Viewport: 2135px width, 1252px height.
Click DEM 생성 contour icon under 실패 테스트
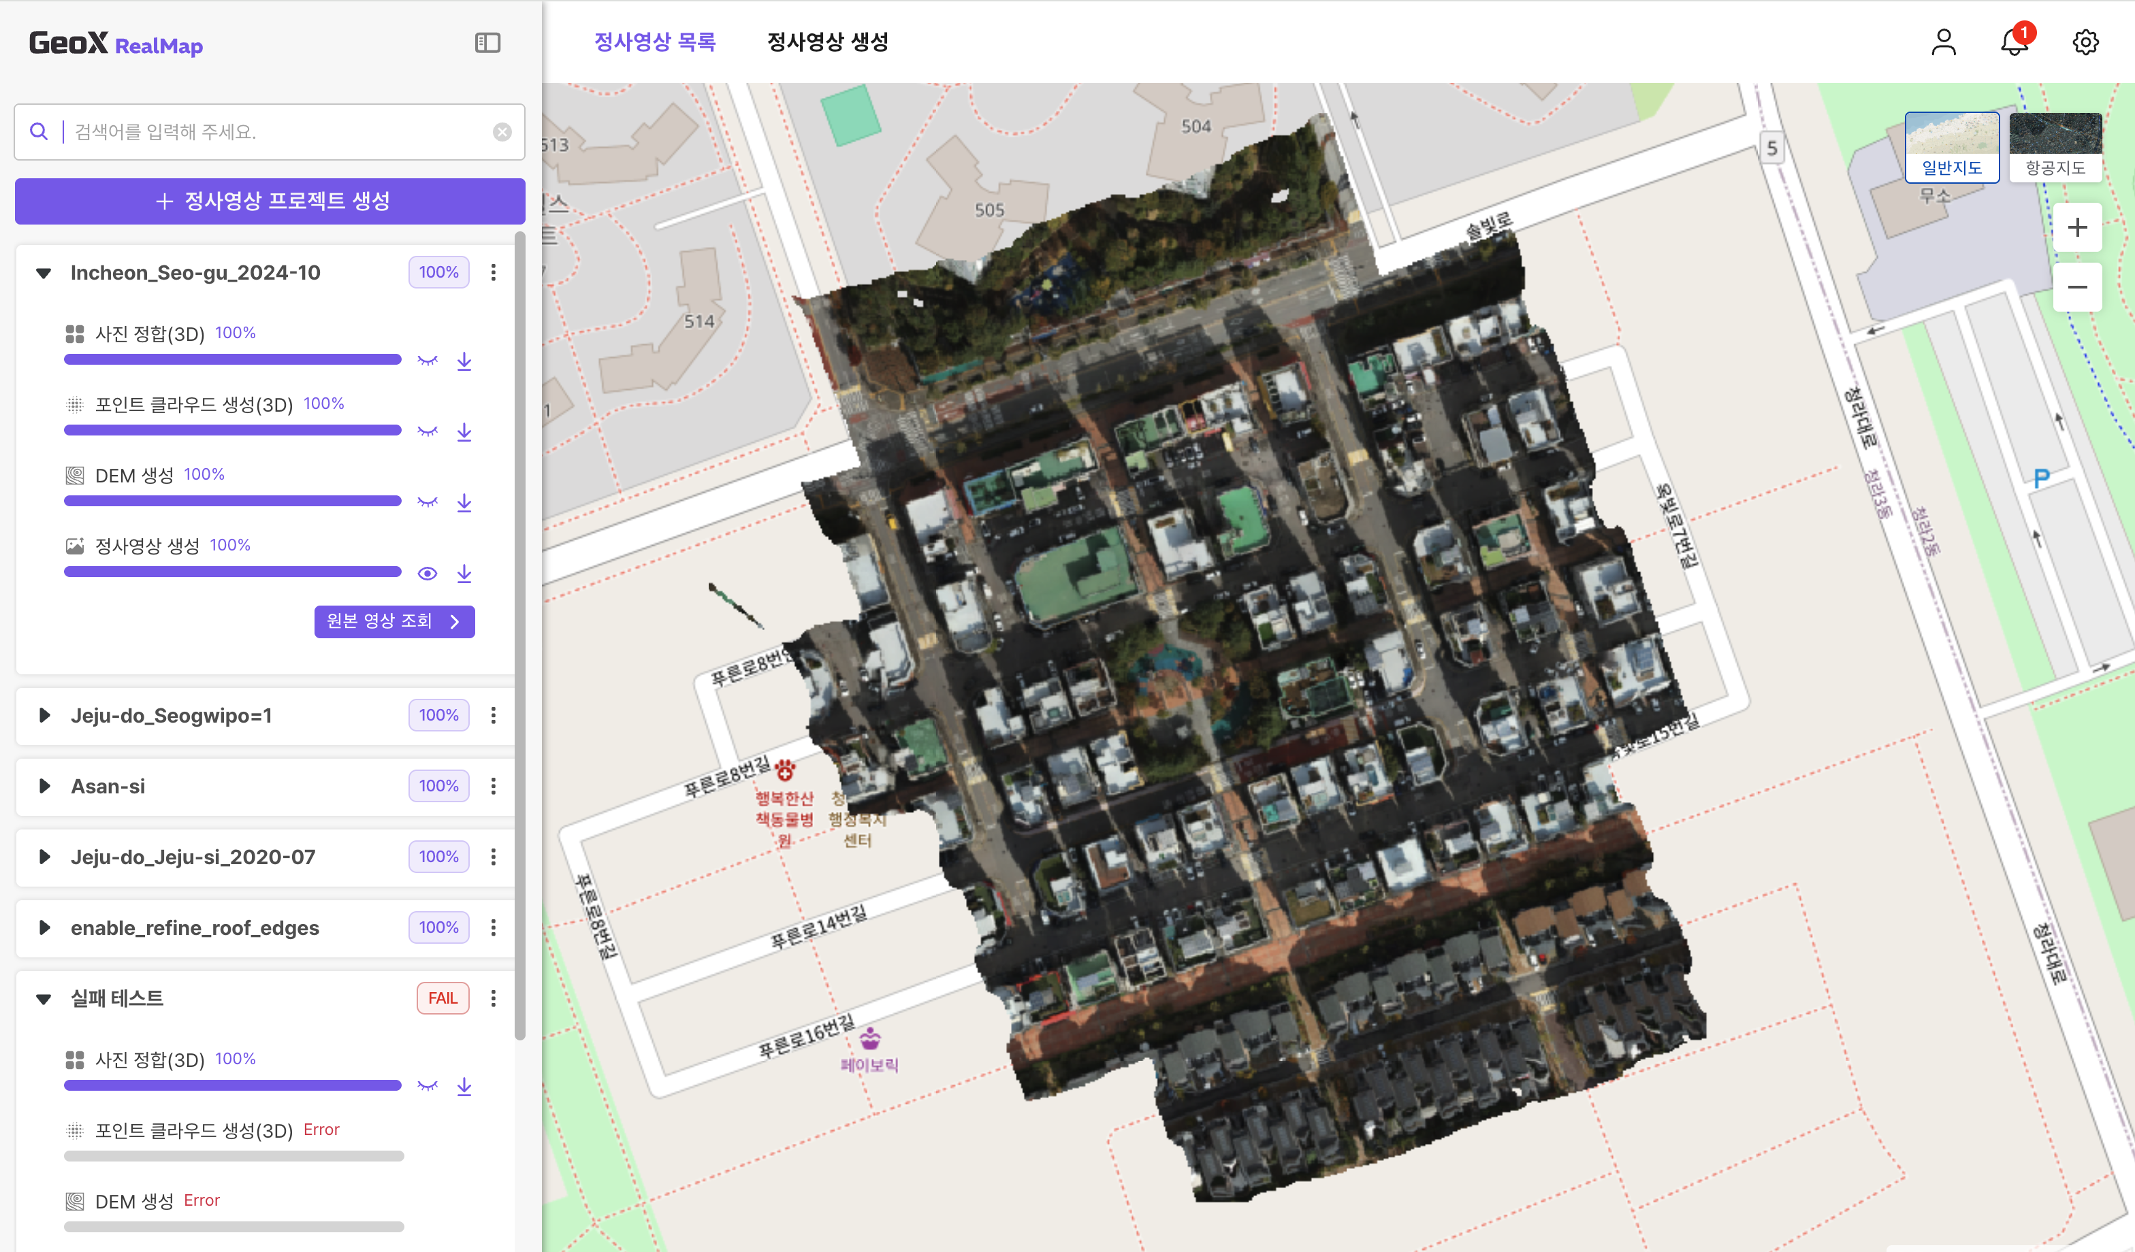point(75,1201)
